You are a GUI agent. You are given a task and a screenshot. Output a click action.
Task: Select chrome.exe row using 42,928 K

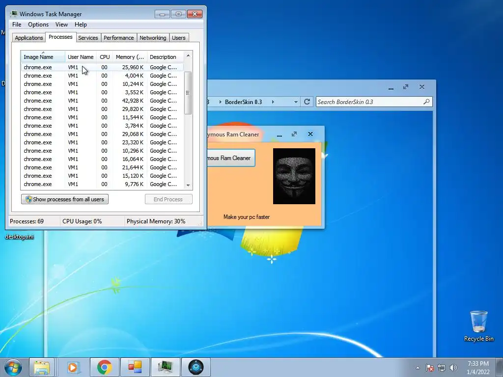(102, 101)
